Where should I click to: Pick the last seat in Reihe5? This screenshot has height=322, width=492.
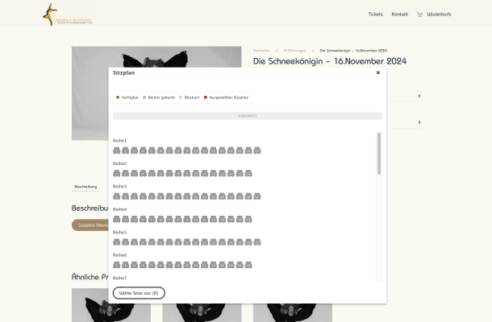point(256,242)
